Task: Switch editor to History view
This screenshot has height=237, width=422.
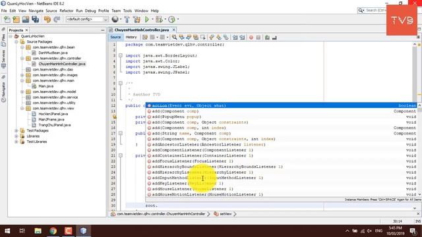Action: point(131,37)
